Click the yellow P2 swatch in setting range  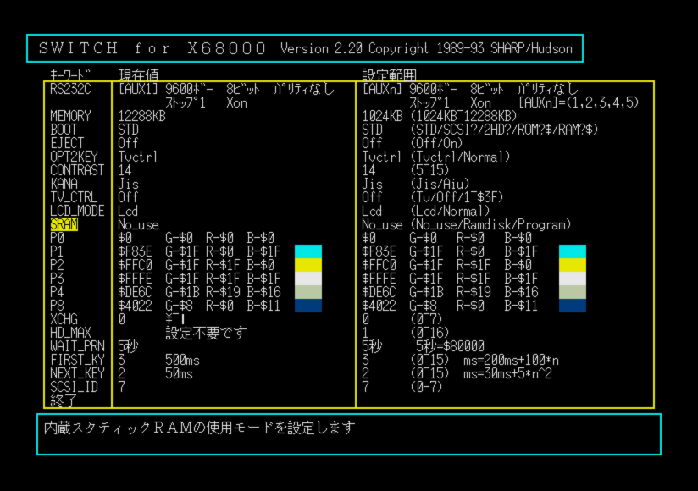pyautogui.click(x=573, y=265)
